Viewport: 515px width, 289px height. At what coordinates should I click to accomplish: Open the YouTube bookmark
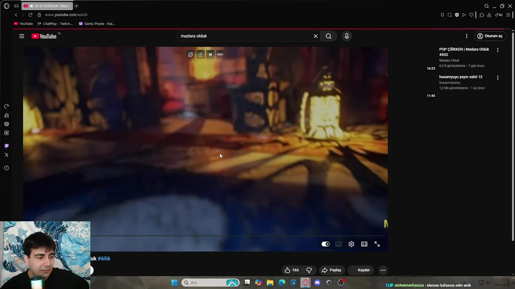click(x=23, y=24)
